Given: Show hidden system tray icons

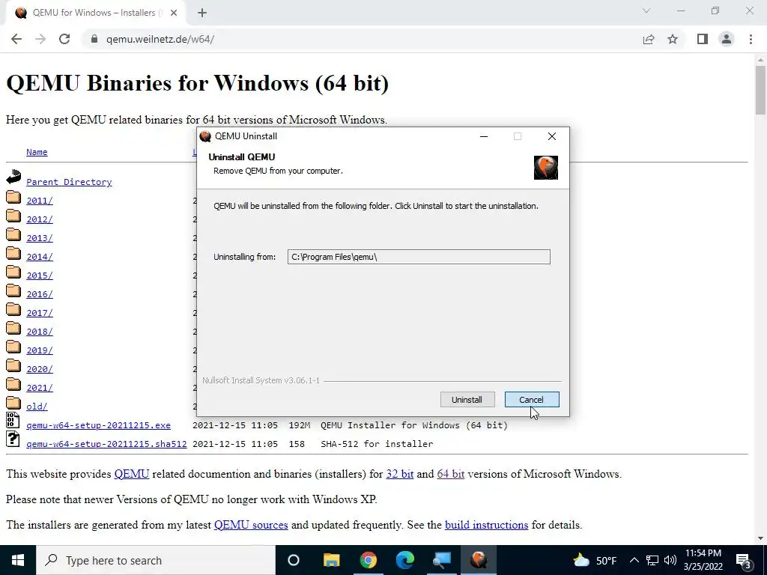Looking at the screenshot, I should 634,560.
